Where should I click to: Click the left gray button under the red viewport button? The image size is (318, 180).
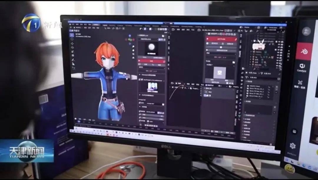(145, 64)
